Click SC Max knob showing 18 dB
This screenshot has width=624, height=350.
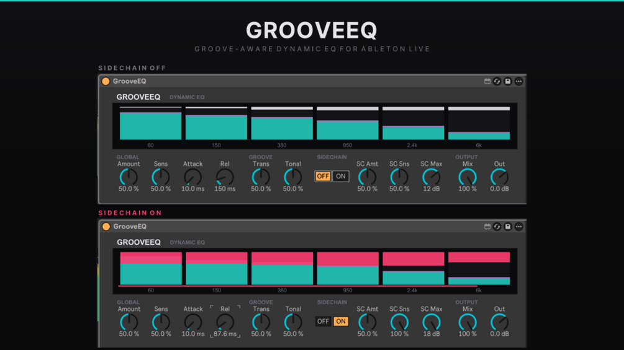[432, 322]
